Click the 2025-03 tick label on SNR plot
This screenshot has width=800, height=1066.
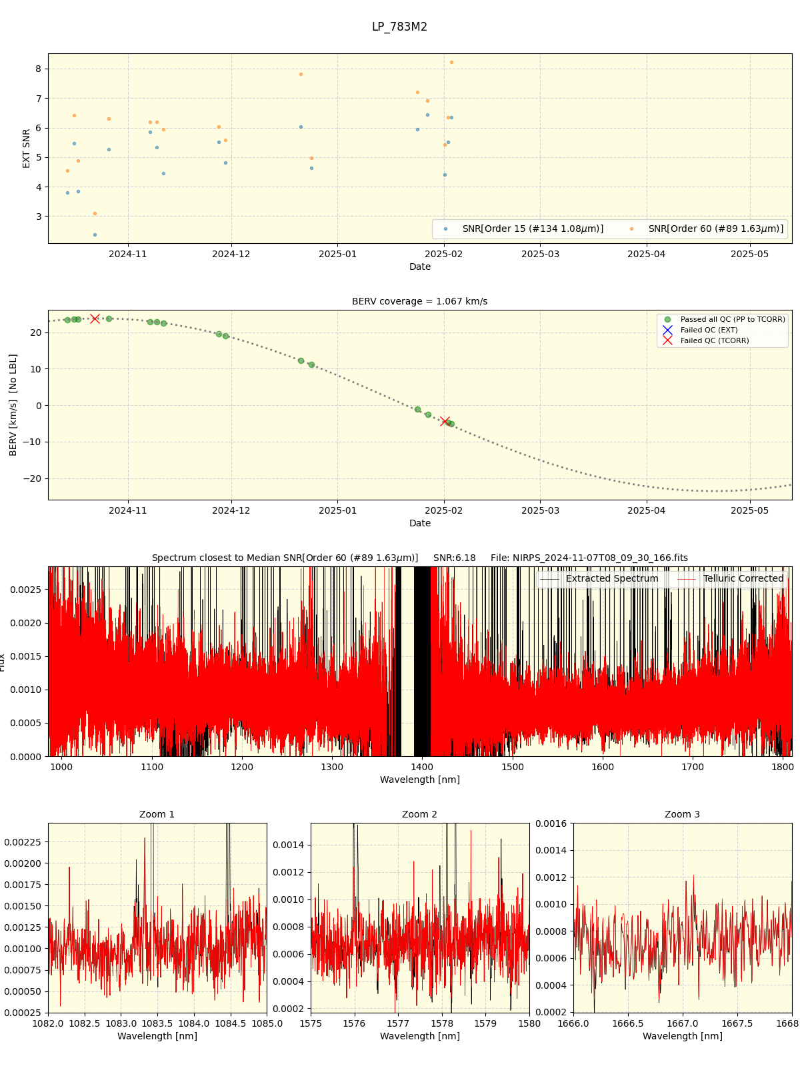click(540, 253)
